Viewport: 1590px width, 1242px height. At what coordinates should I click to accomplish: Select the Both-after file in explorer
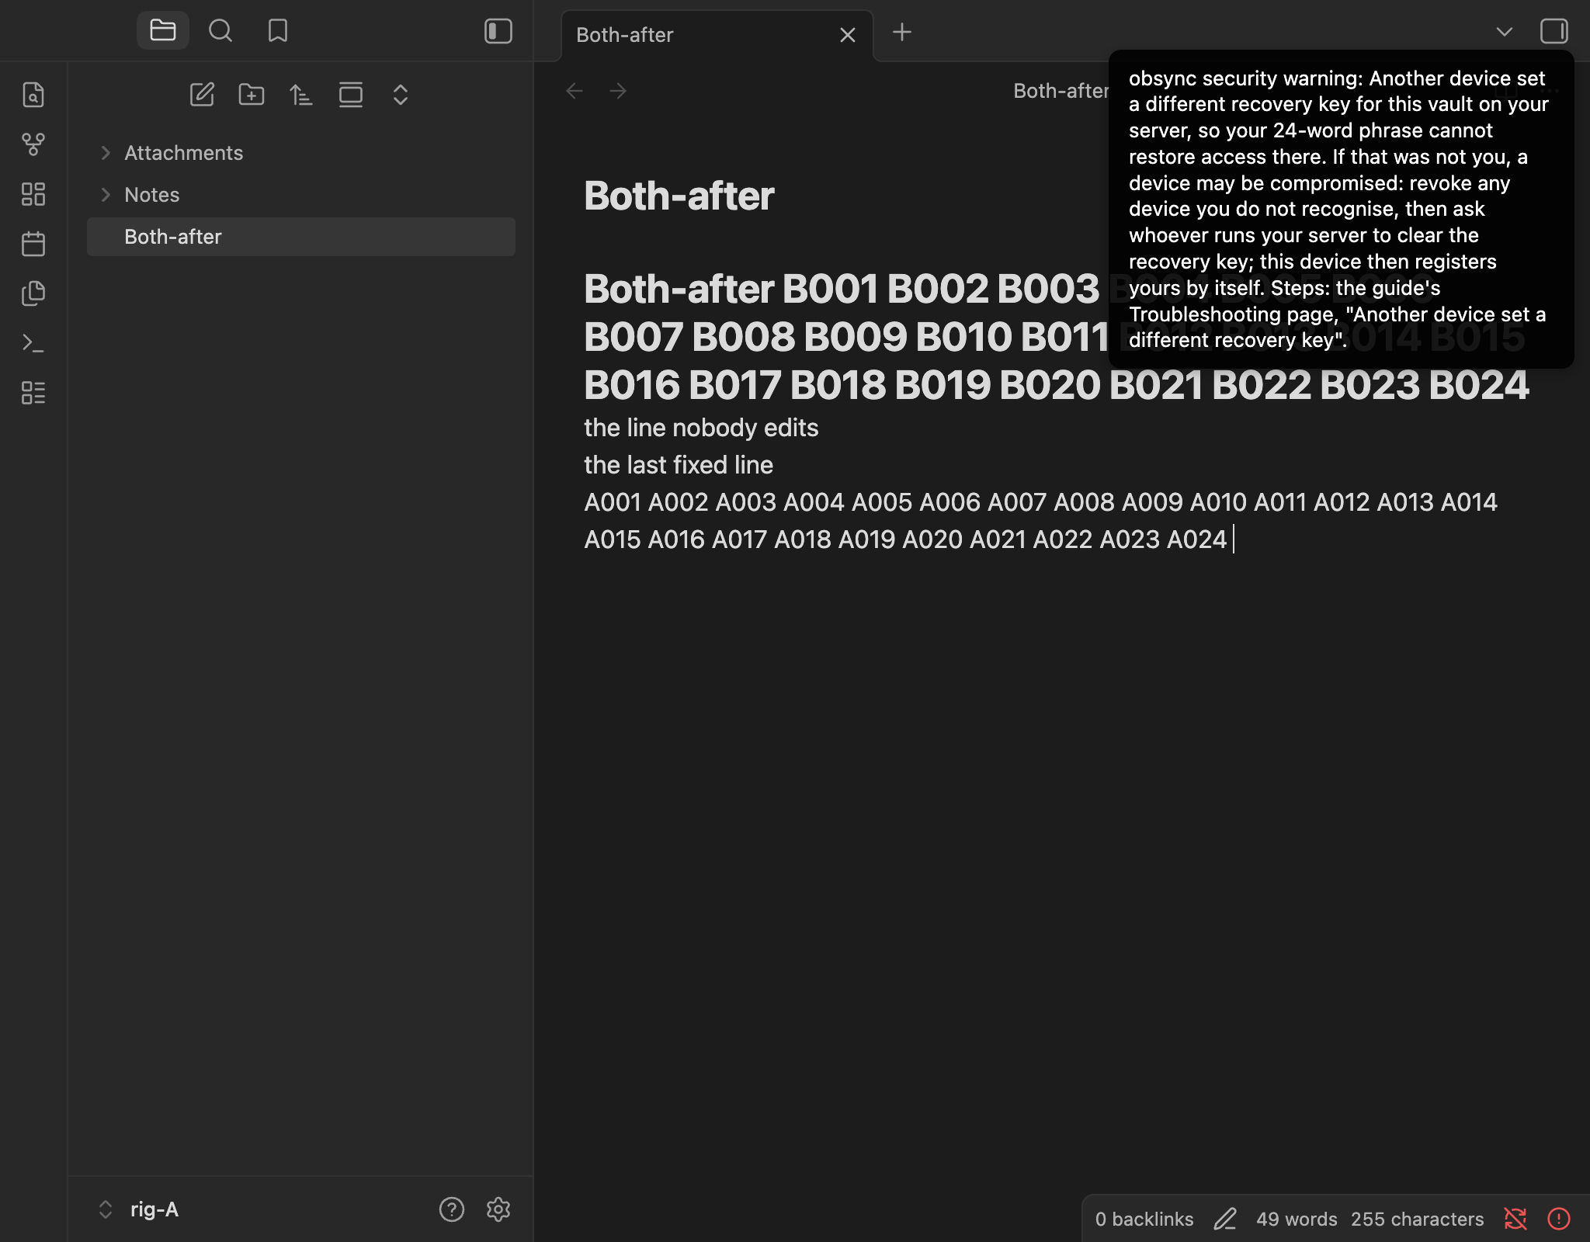pyautogui.click(x=301, y=237)
